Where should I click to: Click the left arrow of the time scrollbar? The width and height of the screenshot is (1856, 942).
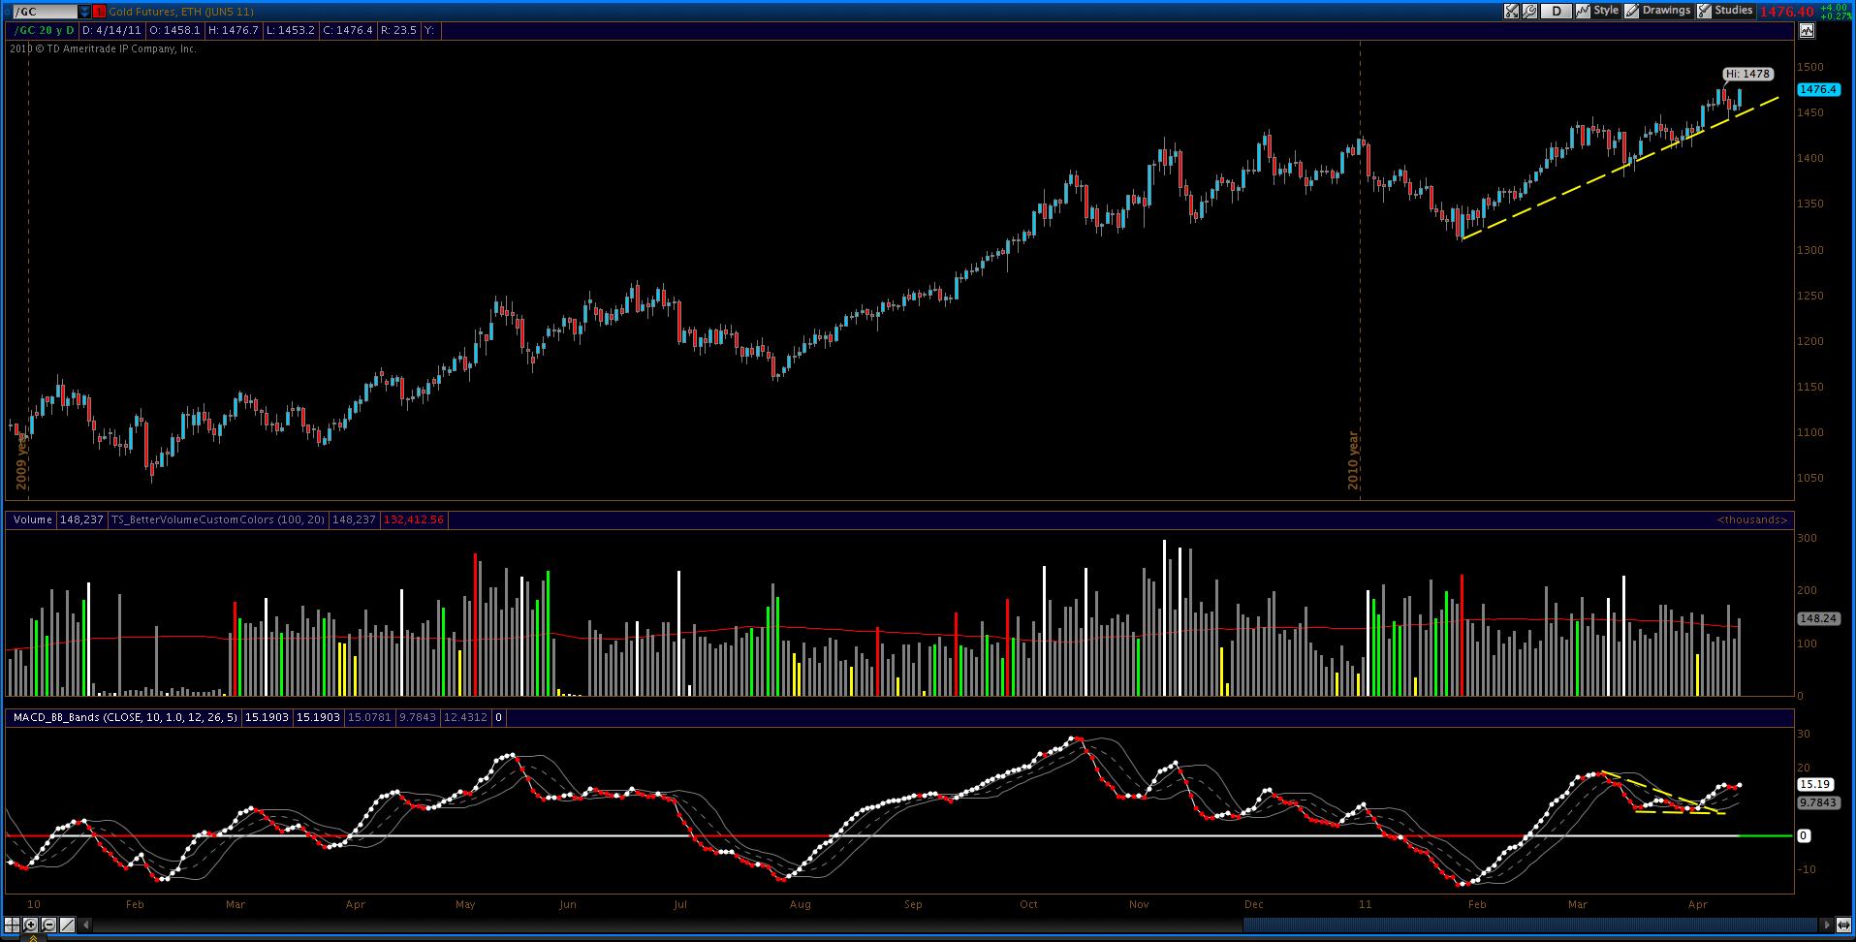click(x=85, y=925)
